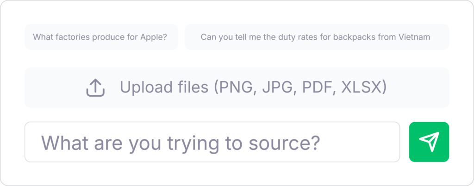Click the green send paper-plane icon
The width and height of the screenshot is (474, 186).
[x=429, y=142]
